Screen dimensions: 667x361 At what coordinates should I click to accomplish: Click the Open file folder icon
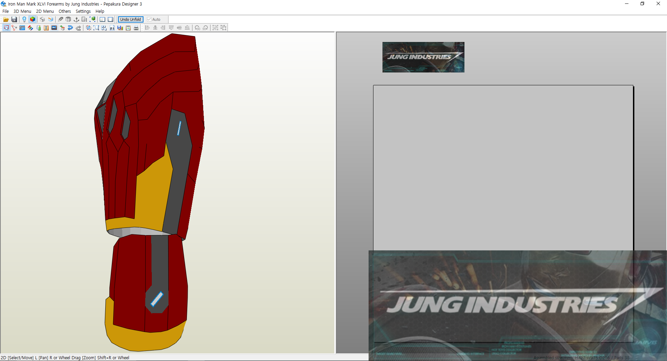pyautogui.click(x=6, y=19)
